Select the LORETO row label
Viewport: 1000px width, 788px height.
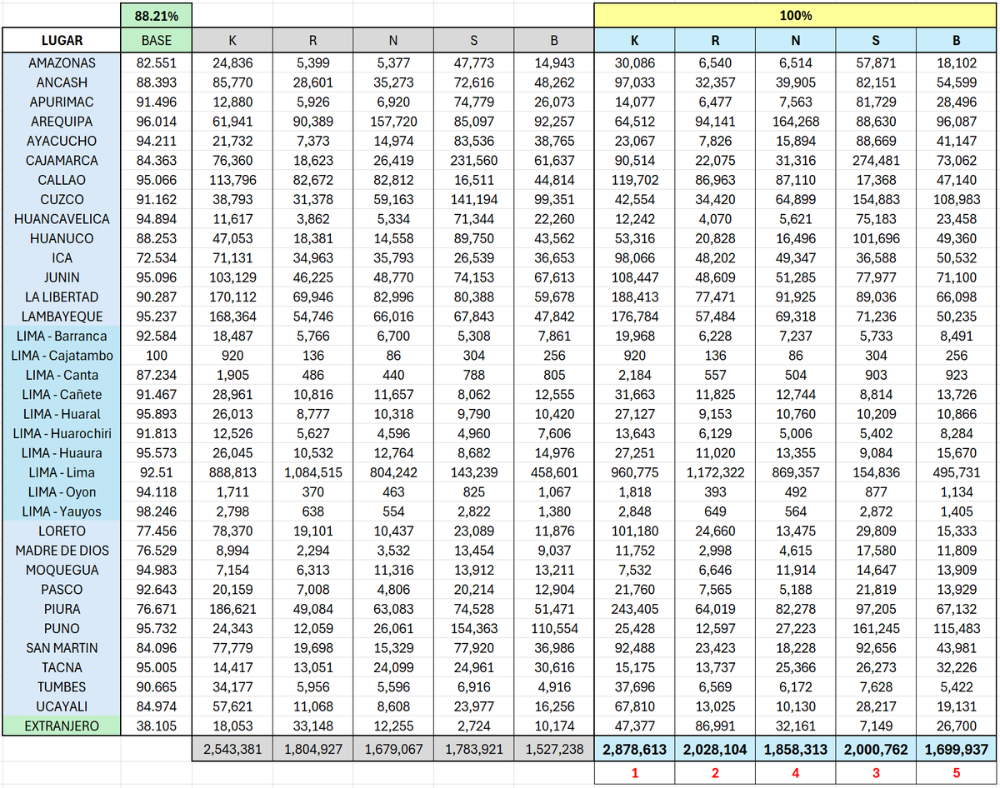point(62,531)
